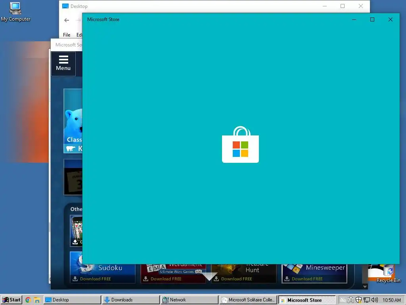Go back in the Desktop explorer window

[x=67, y=20]
